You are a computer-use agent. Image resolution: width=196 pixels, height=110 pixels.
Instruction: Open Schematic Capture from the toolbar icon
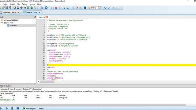[x=18, y=8]
